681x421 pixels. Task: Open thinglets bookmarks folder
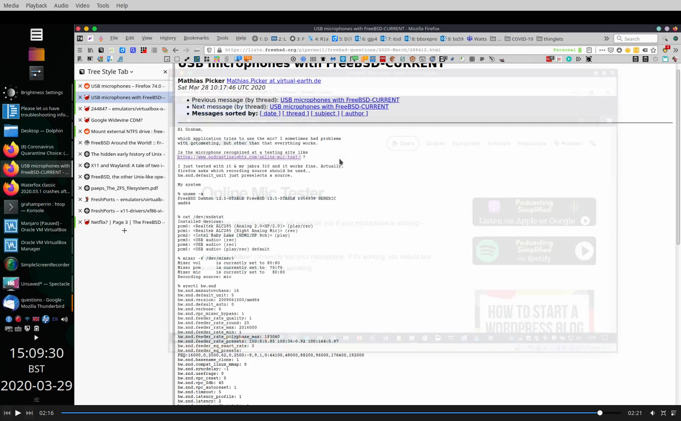click(550, 39)
